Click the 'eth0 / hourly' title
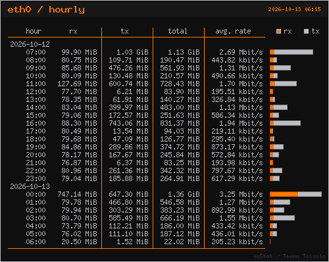This screenshot has width=329, height=262. coord(46,10)
